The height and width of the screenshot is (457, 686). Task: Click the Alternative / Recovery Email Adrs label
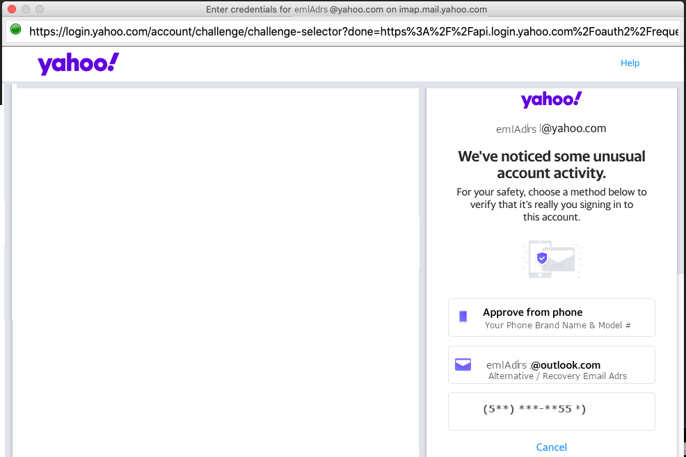pos(557,376)
